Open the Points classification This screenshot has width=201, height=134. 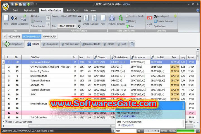tap(130, 26)
